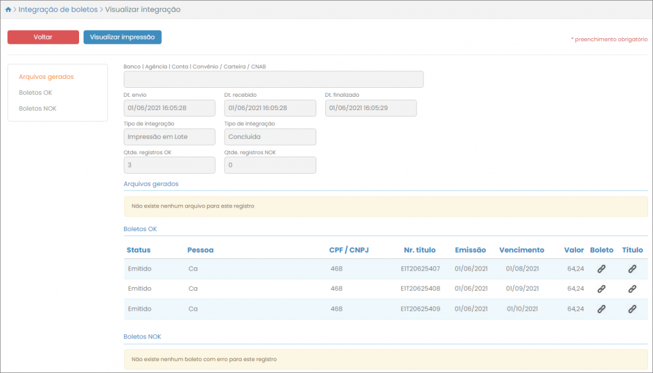Viewport: 653px width, 373px height.
Task: Select Boletos OK in the side menu
Action: [x=35, y=93]
